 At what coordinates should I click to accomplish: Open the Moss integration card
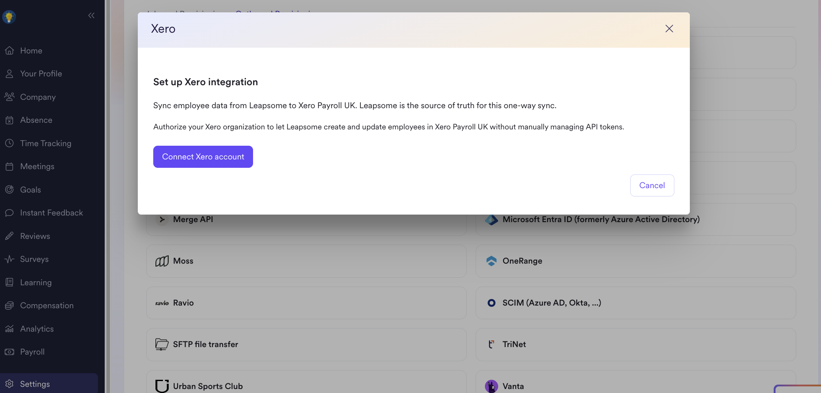coord(306,261)
